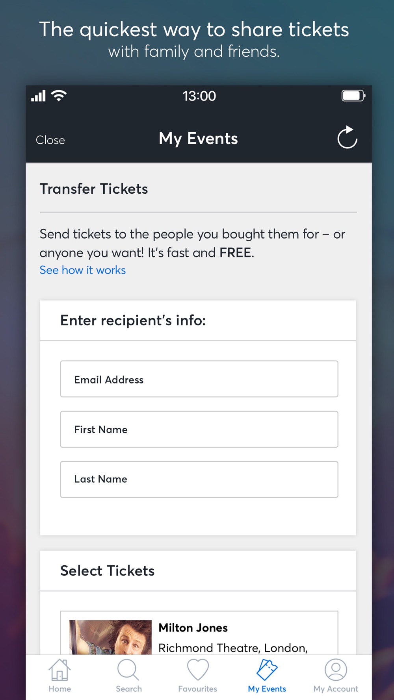Open the Favourites heart icon

198,670
